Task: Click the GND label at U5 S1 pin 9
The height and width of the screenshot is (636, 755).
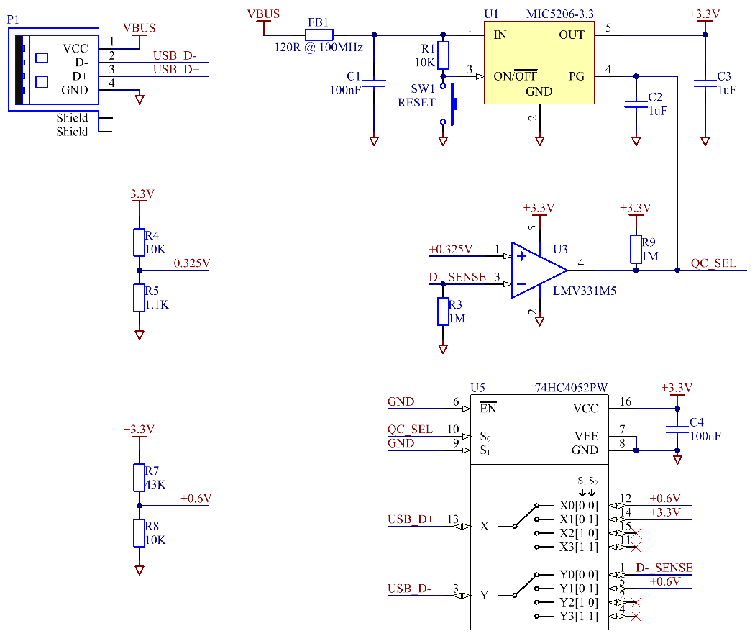Action: (401, 443)
